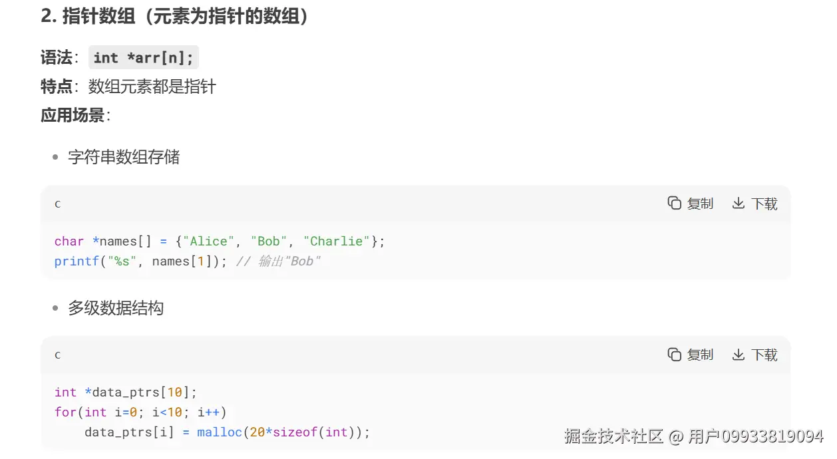Click the copy icon in the data_ptrs code block
The image size is (837, 459).
[675, 355]
